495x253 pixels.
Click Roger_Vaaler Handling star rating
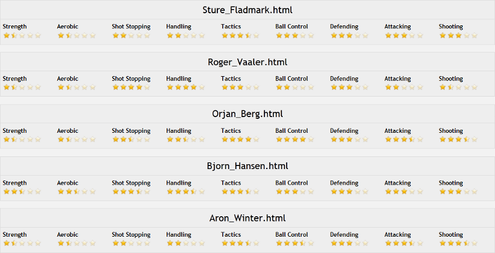pyautogui.click(x=186, y=87)
